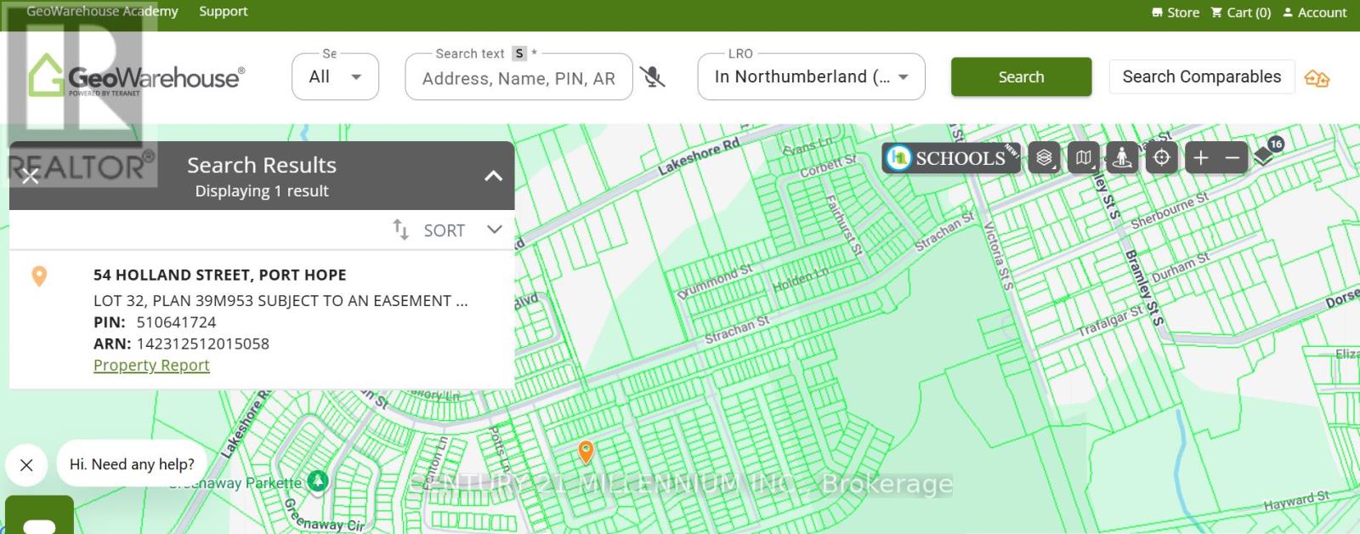Open the search type 'All' dropdown
The height and width of the screenshot is (534, 1360).
tap(335, 77)
